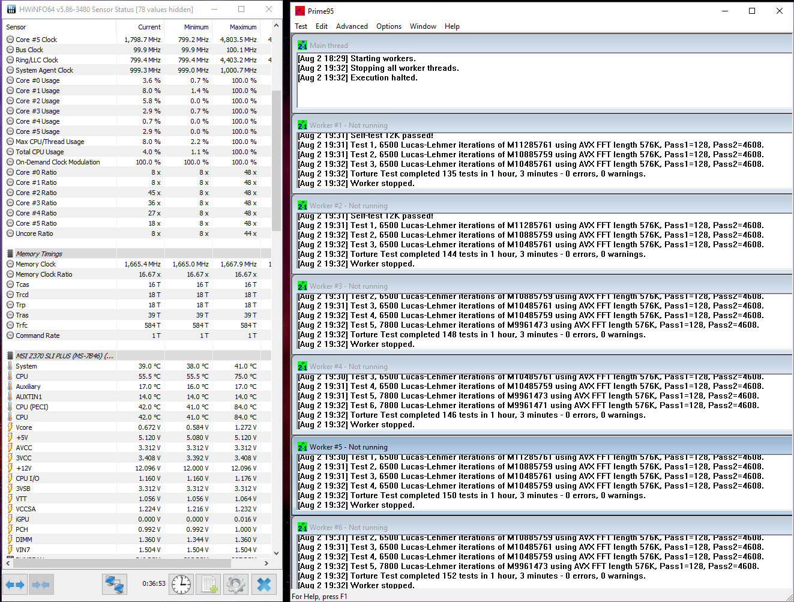Click the Main thread window icon

(x=302, y=45)
